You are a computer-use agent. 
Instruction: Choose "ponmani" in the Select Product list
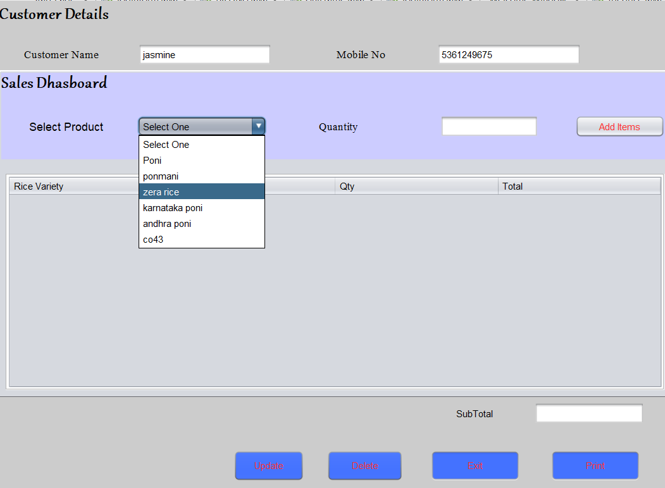coord(160,176)
